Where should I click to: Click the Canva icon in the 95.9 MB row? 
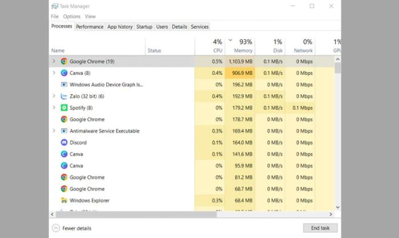coord(64,166)
